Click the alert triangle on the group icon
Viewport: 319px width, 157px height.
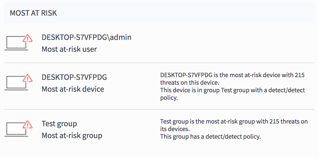point(28,125)
